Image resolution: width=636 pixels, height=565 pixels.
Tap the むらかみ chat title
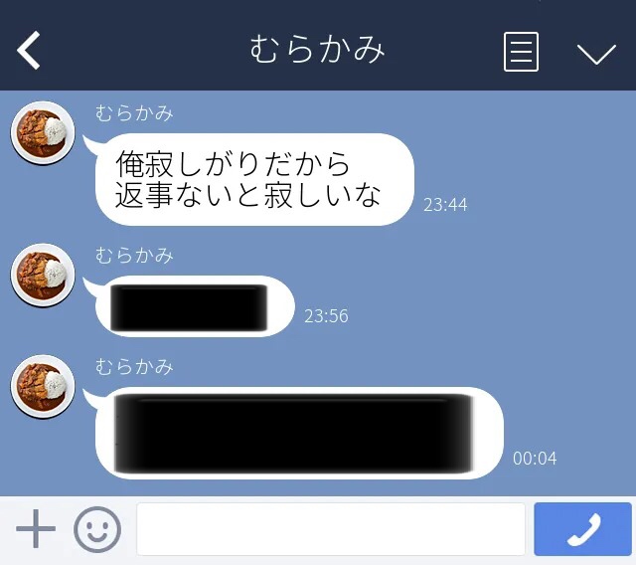[317, 49]
